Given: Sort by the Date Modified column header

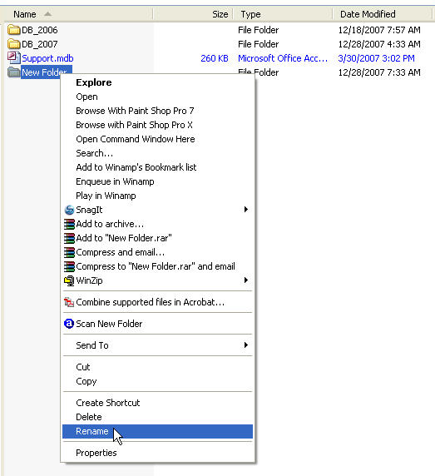Looking at the screenshot, I should (x=382, y=14).
